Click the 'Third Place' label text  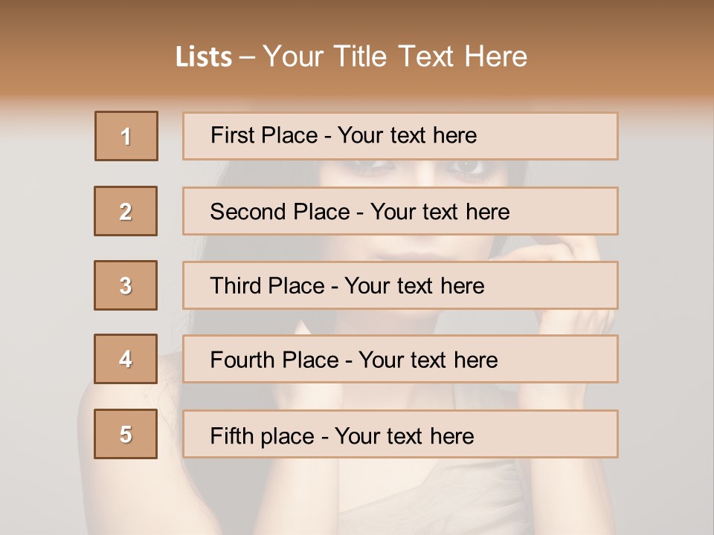click(268, 286)
